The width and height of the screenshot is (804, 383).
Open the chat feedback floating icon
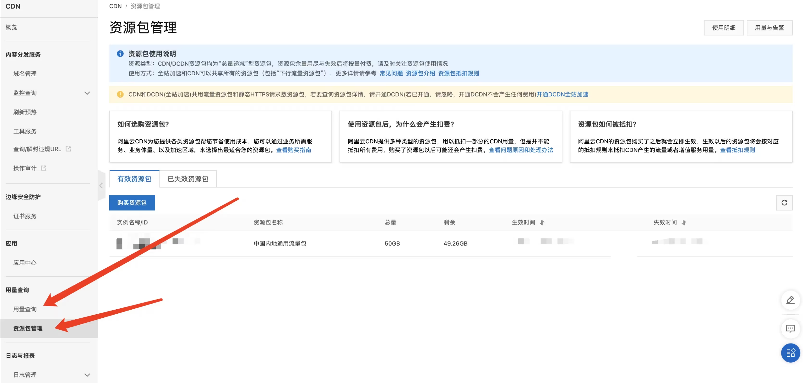790,328
